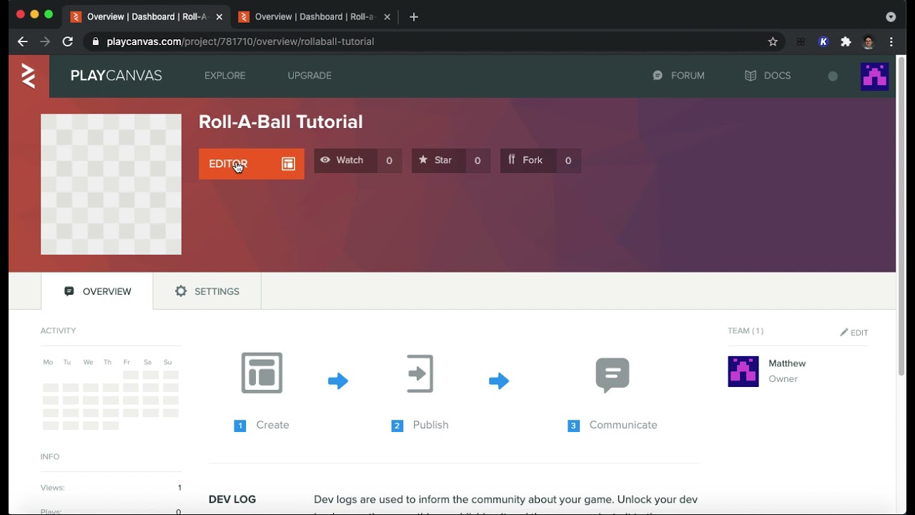This screenshot has width=915, height=515.
Task: Click the site lock icon
Action: (x=95, y=41)
